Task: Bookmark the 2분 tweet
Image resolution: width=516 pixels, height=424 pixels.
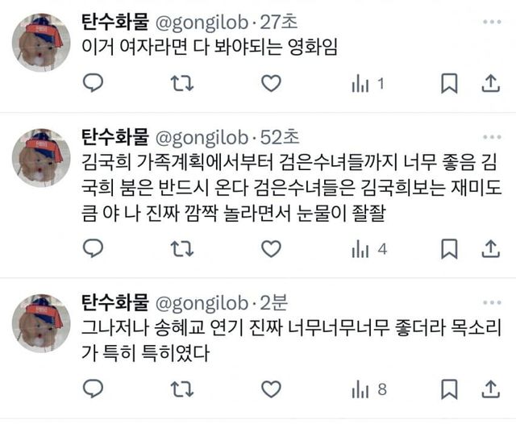Action: 449,389
